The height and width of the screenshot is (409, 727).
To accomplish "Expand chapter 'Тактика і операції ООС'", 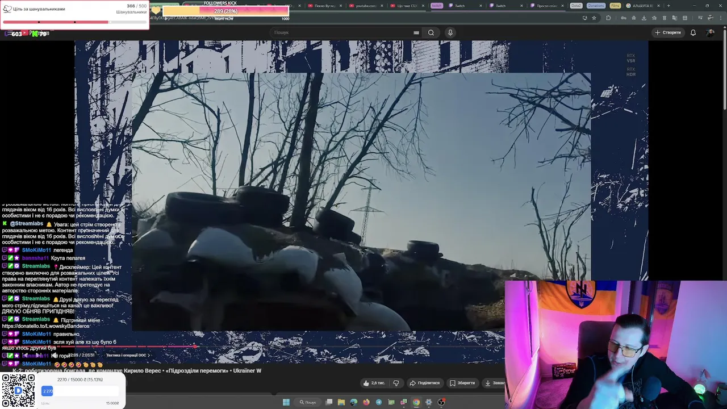I will coord(128,355).
